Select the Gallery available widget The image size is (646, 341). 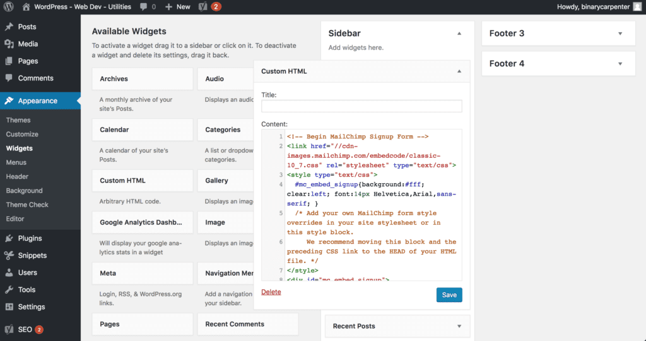click(x=226, y=181)
